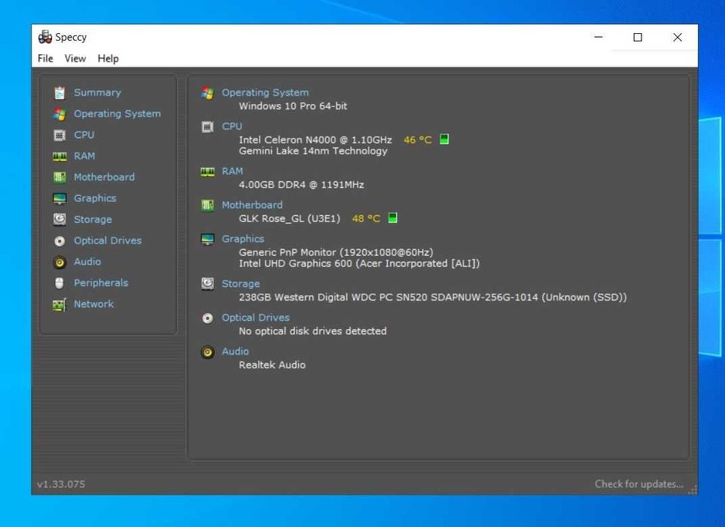
Task: Click the Speccy app icon in title bar
Action: 45,37
